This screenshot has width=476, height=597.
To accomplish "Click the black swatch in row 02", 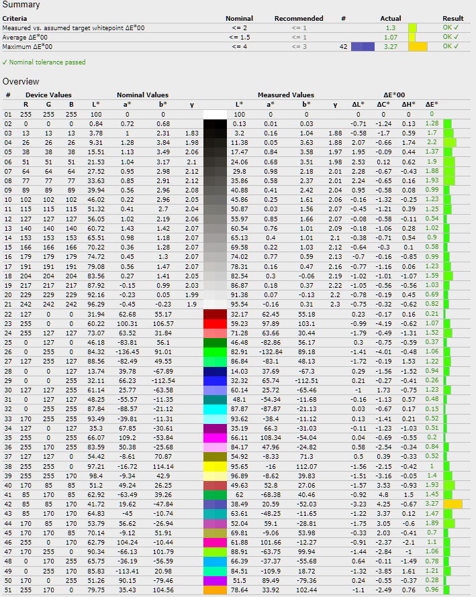I will click(x=215, y=123).
